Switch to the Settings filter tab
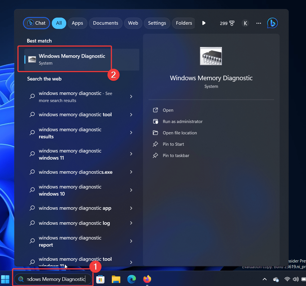This screenshot has width=306, height=286. [x=157, y=23]
